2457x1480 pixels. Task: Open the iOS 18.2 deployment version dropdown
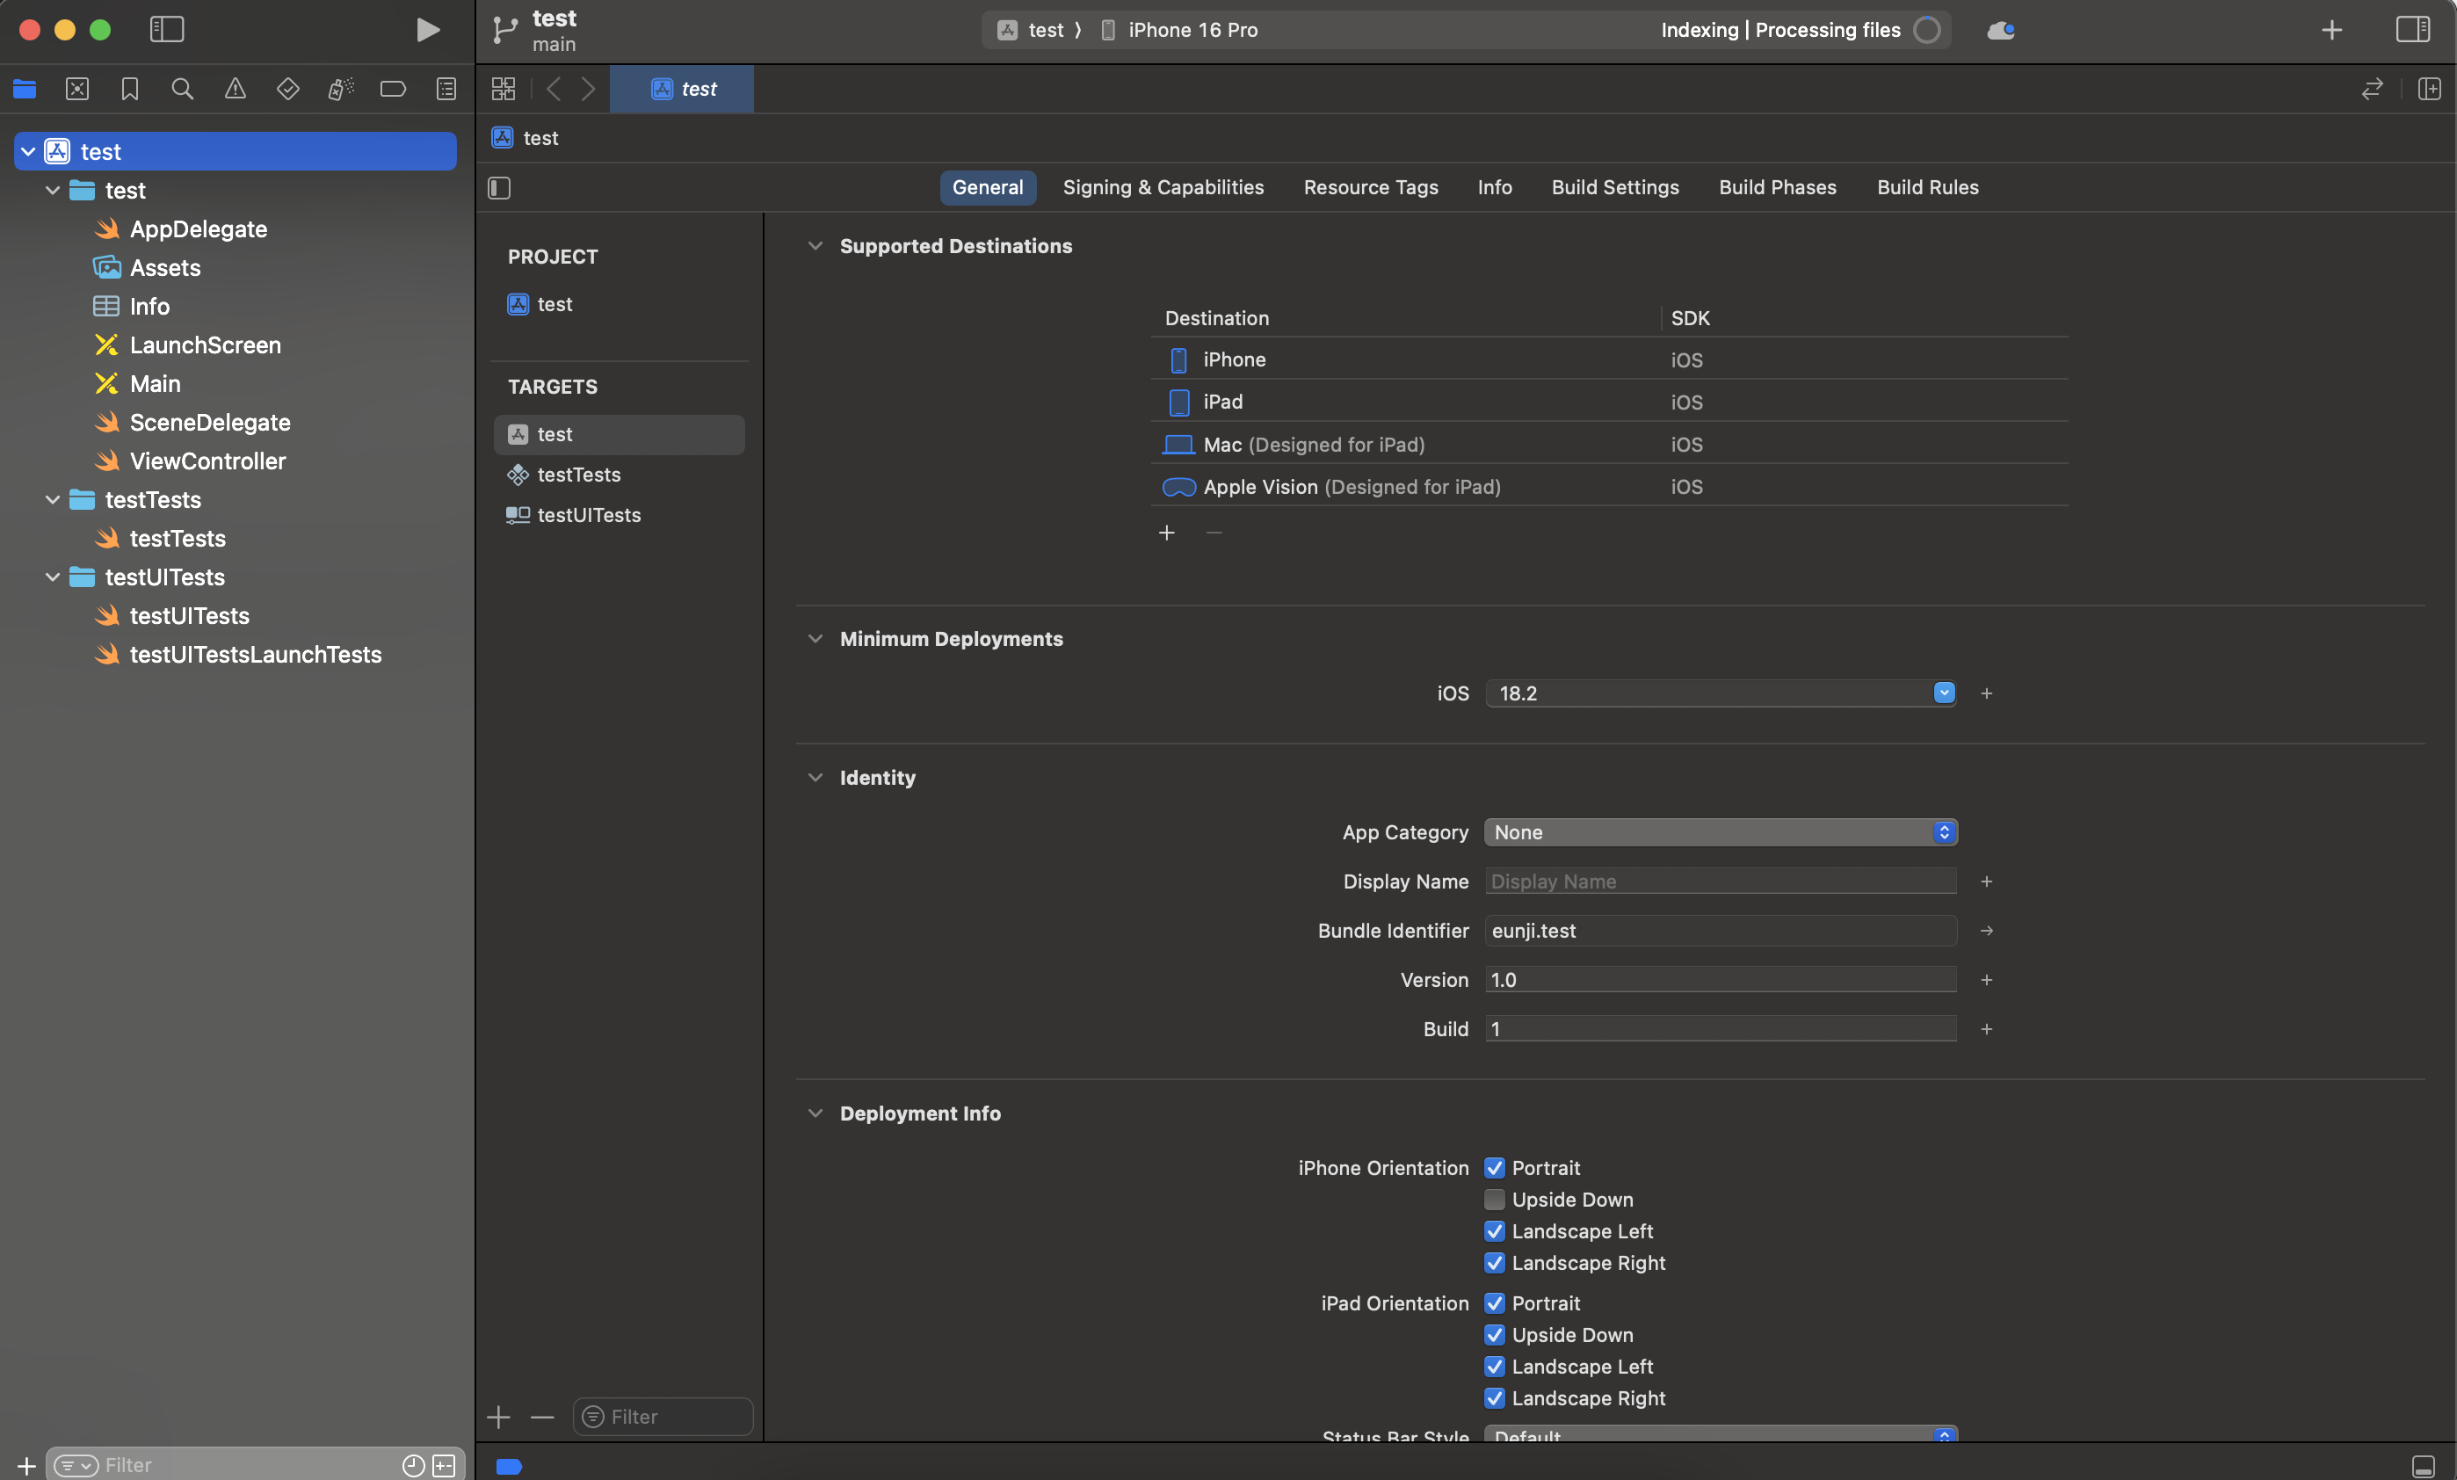(1944, 693)
